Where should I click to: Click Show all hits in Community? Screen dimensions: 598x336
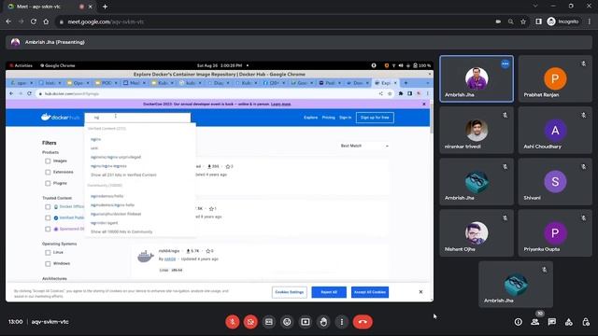(121, 231)
